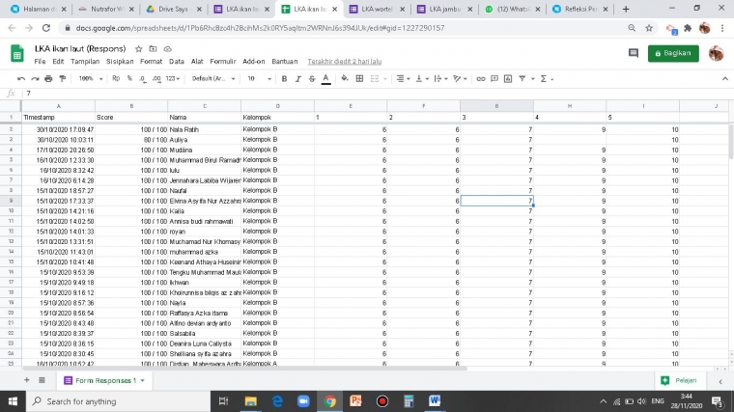Screen dimensions: 734x412
Task: Open the Add-on menu
Action: coord(254,61)
